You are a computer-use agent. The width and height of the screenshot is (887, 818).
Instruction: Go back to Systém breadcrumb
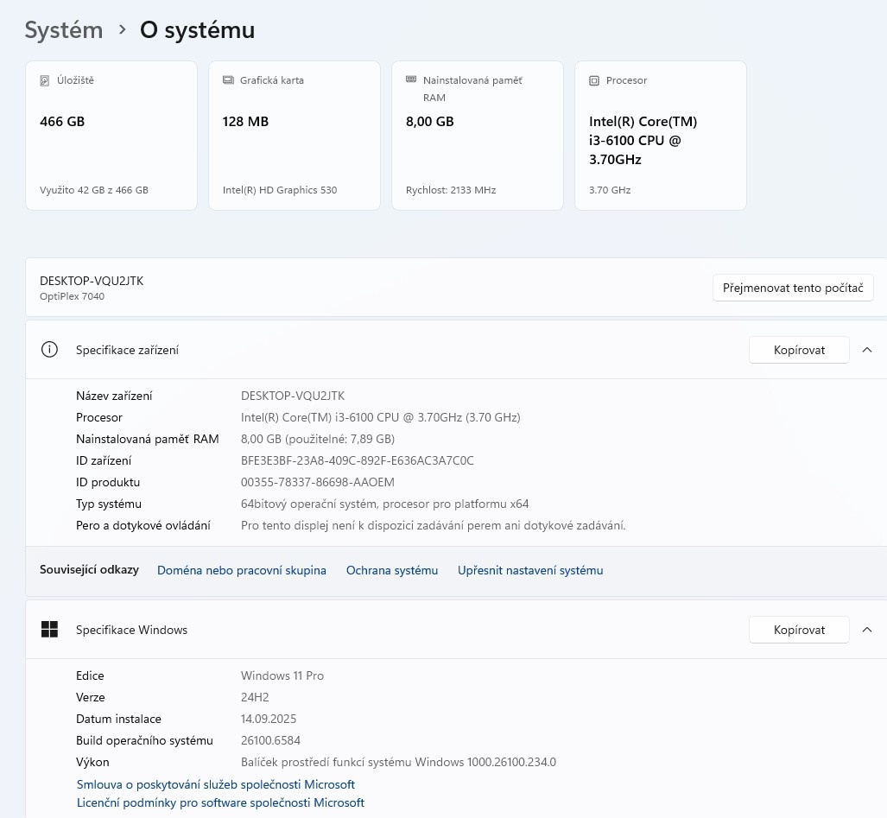(64, 30)
